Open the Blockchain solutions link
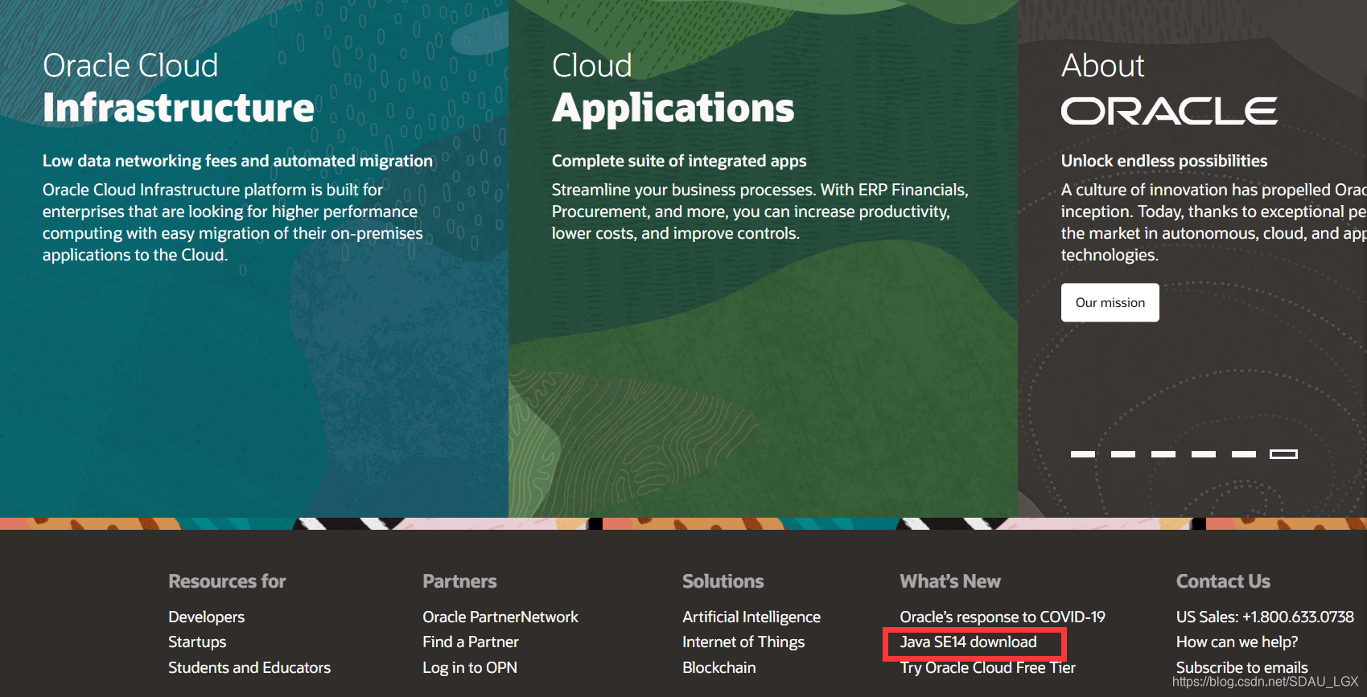The height and width of the screenshot is (697, 1367). pyautogui.click(x=719, y=667)
